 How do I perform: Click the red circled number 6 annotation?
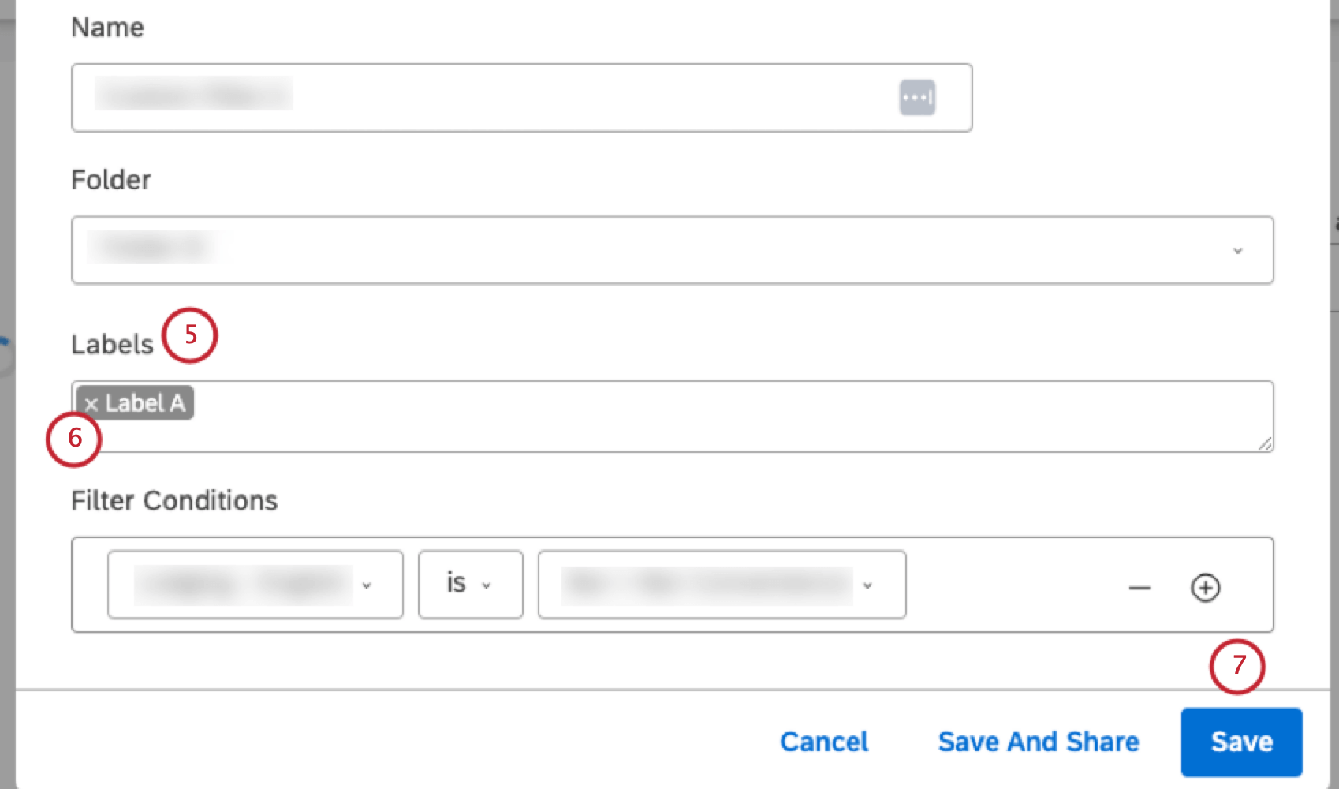(73, 439)
